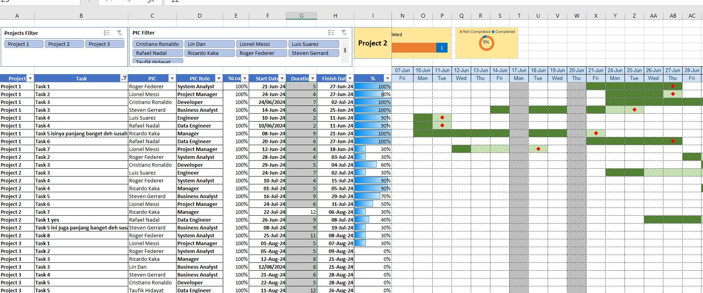Click the red milestone diamond in Roger Federer's Task 1 row

[673, 86]
